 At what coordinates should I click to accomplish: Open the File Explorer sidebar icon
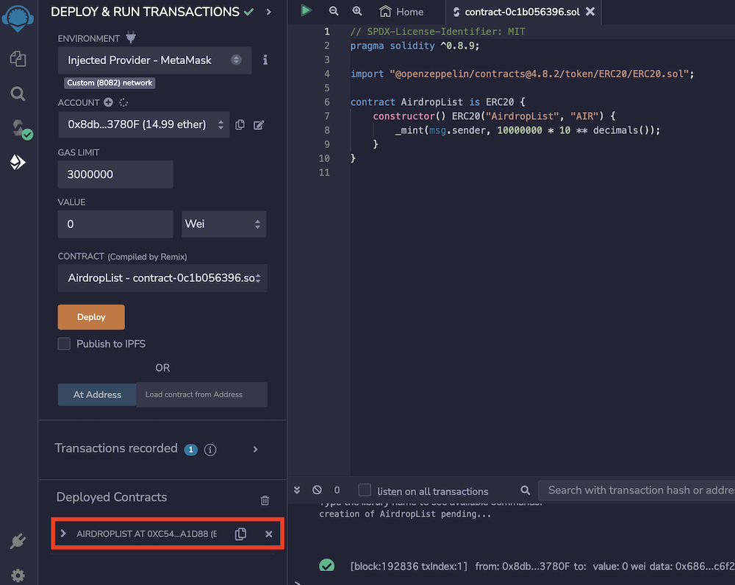tap(18, 59)
